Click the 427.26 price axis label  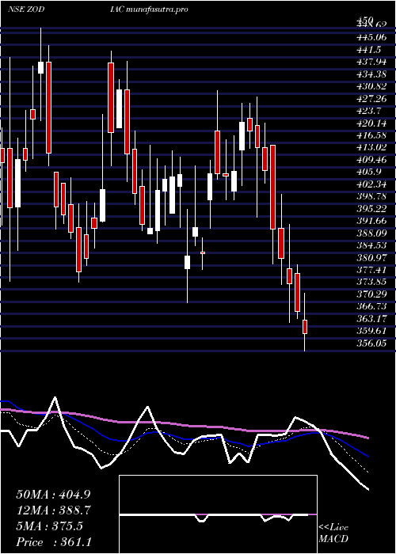[371, 99]
